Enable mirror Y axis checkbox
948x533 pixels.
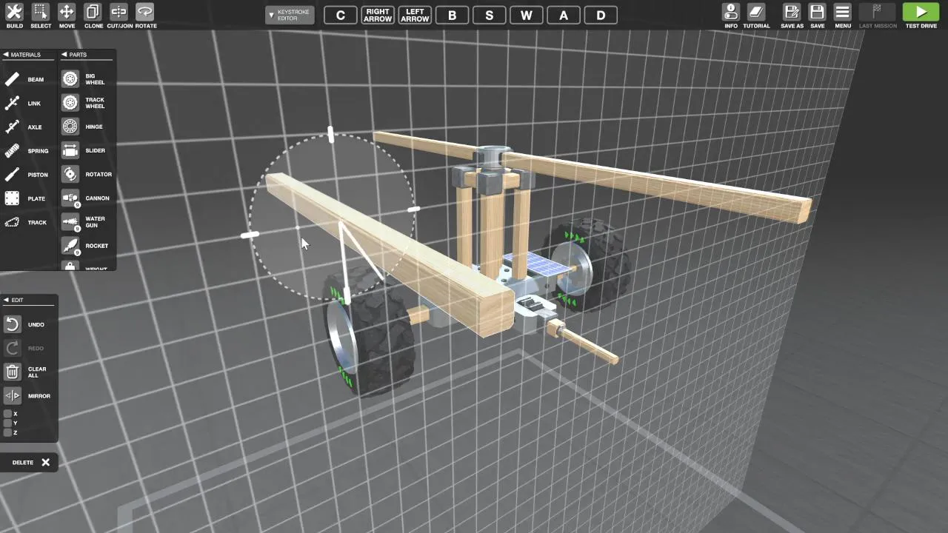7,423
